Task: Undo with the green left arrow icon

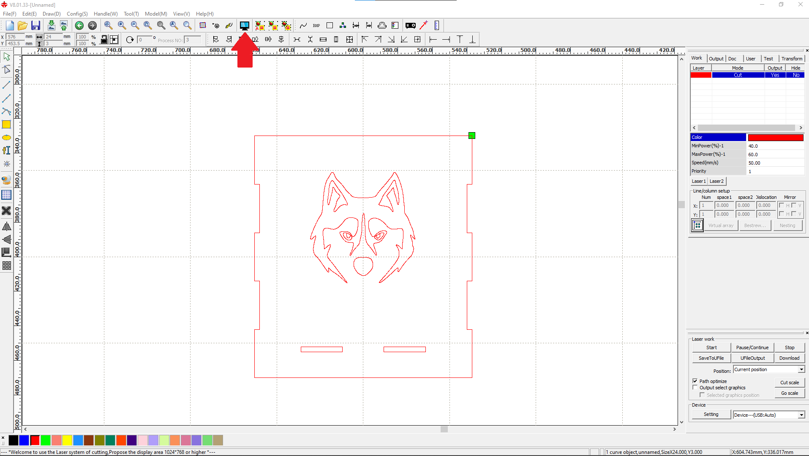Action: [x=79, y=25]
